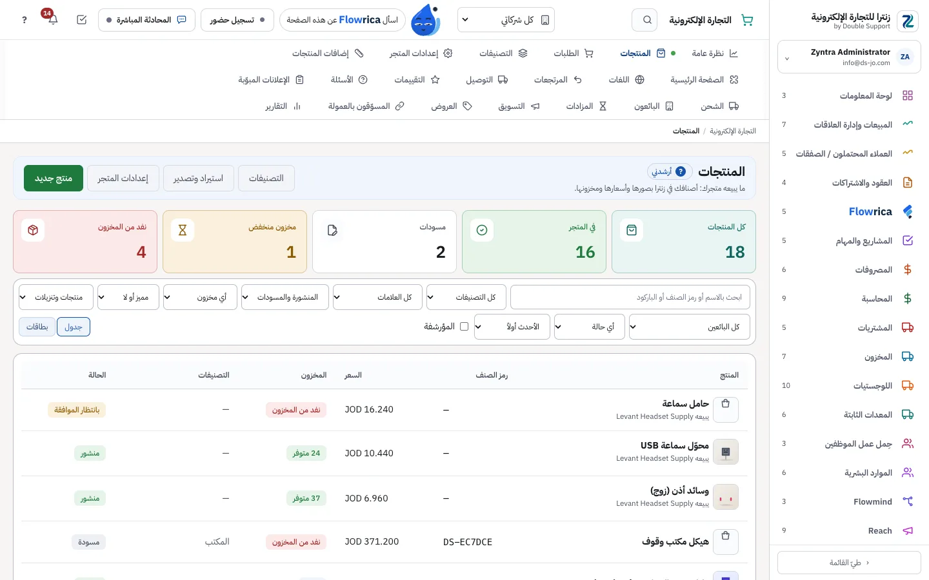Click the حامل سماعة product placeholder image

click(x=726, y=409)
